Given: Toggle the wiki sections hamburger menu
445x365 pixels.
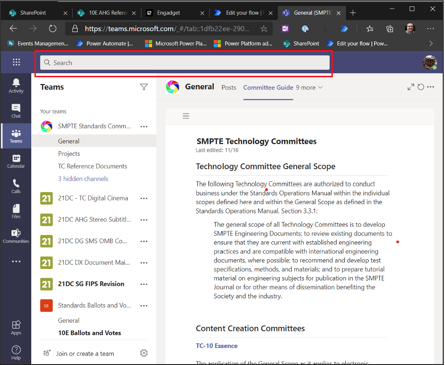Looking at the screenshot, I should point(186,116).
